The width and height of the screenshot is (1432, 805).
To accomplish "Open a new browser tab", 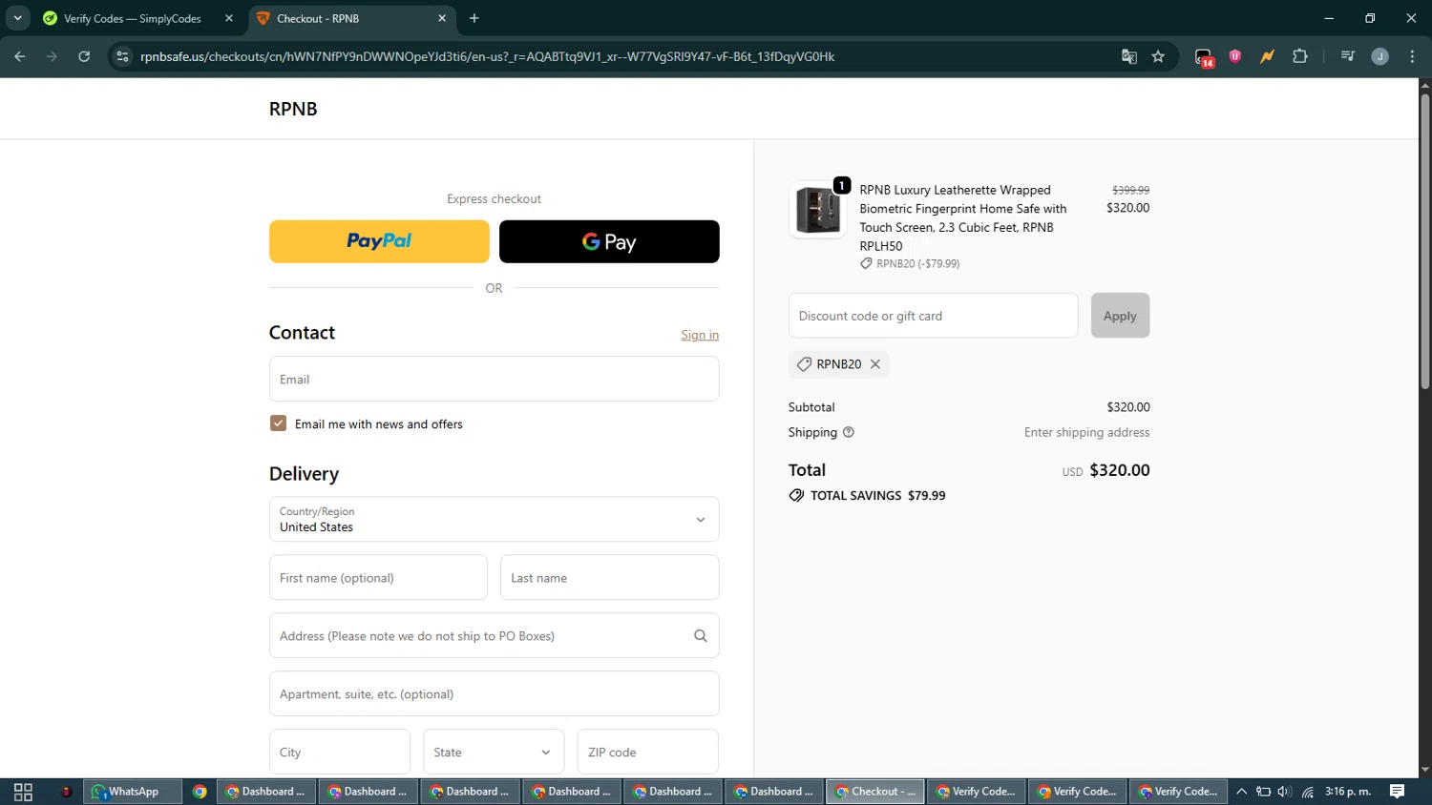I will pos(474,18).
